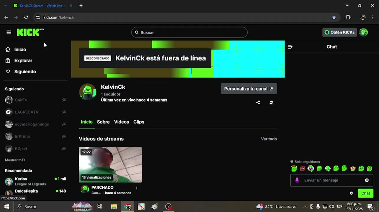Viewport: 379px width, 212px height.
Task: Focus the Buscar search box
Action: (x=189, y=32)
